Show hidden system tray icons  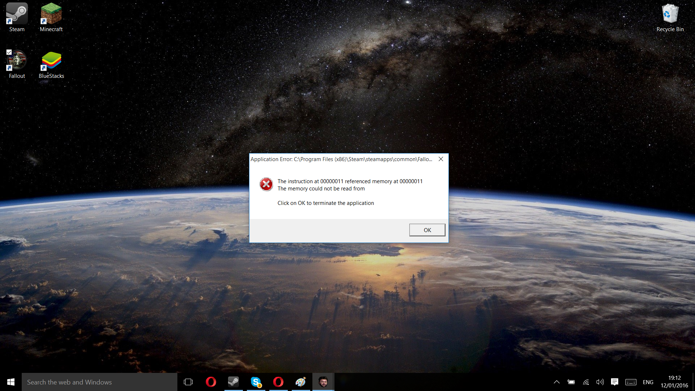pyautogui.click(x=557, y=382)
